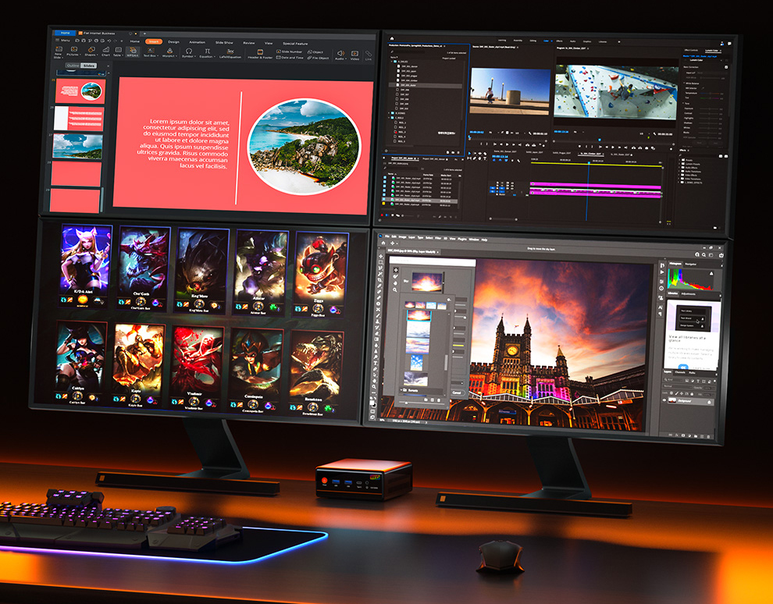Open the WPS Animation tab
This screenshot has width=773, height=604.
coord(198,42)
